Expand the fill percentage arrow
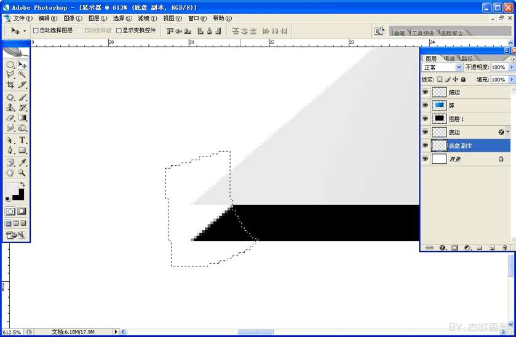Viewport: 516px width, 337px height. pos(511,79)
